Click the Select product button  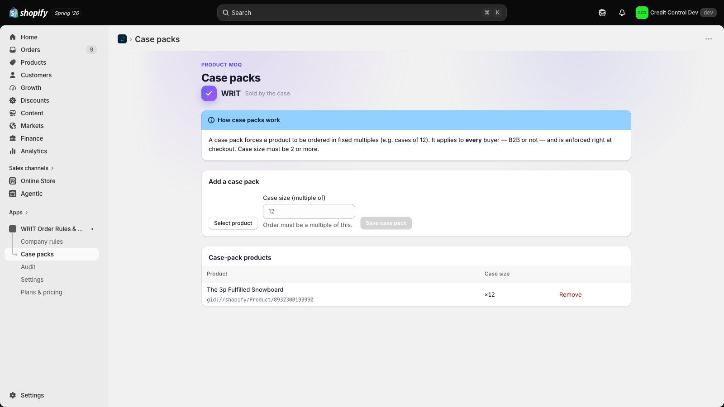tap(233, 223)
